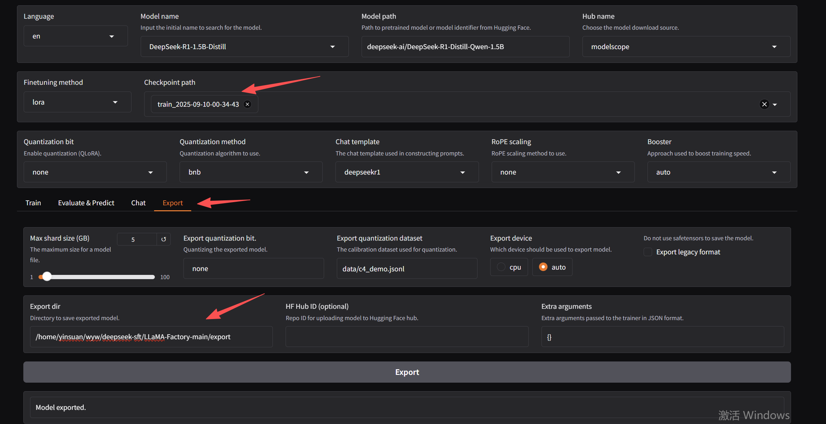Image resolution: width=826 pixels, height=424 pixels.
Task: Open the Quantization bit dropdown
Action: [x=95, y=172]
